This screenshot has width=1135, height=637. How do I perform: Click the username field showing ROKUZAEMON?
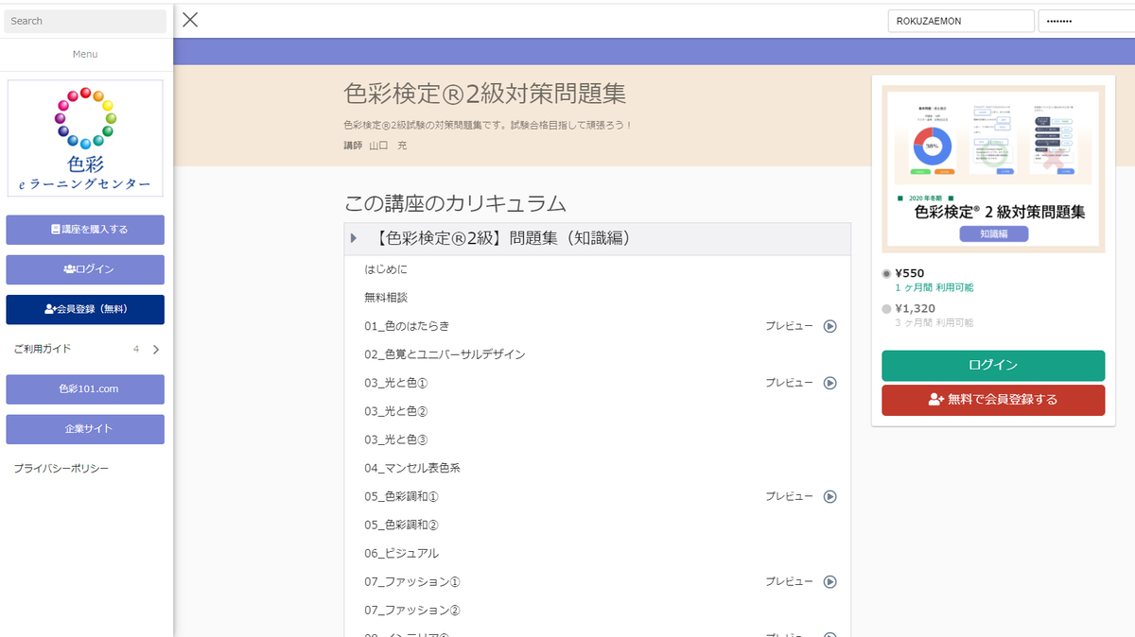point(961,21)
